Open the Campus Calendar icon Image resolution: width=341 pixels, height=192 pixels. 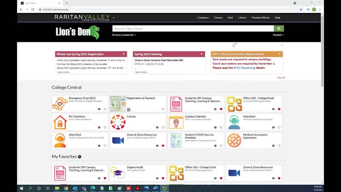pos(176,122)
